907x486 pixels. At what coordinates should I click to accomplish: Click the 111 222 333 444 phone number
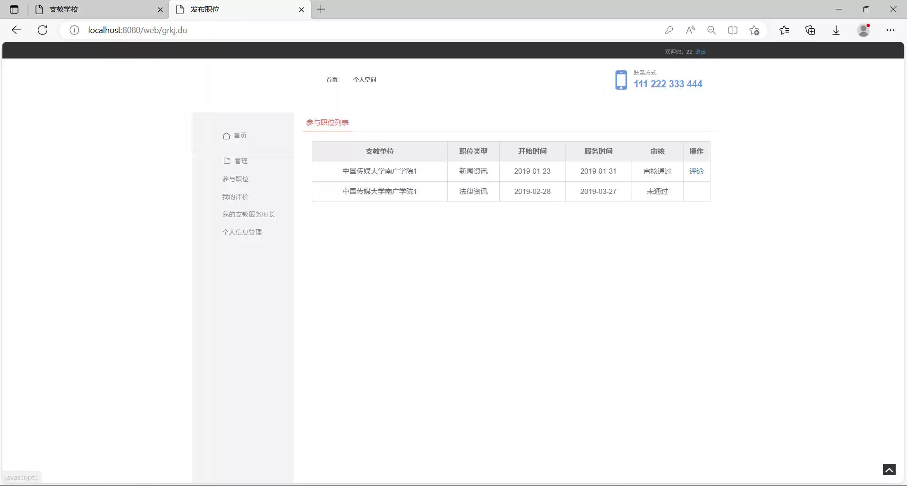(x=668, y=84)
